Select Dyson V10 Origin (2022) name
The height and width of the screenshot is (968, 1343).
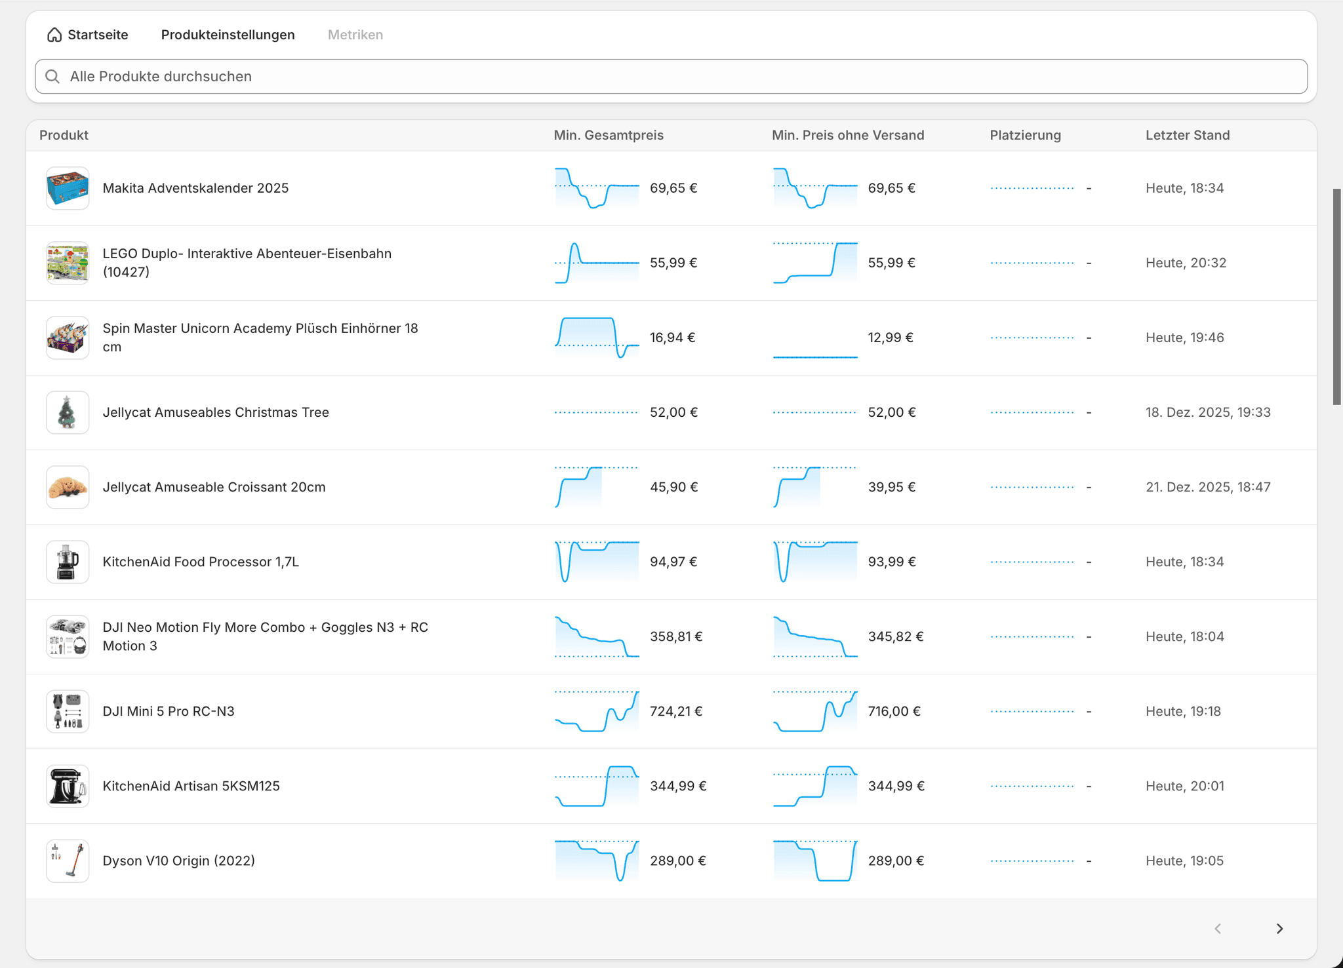(x=178, y=861)
